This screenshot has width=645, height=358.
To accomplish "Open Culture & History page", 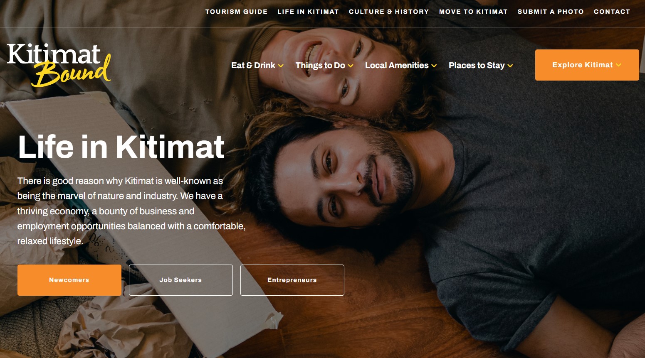I will coord(389,12).
